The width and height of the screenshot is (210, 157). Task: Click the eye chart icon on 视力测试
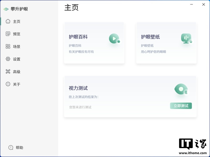tap(181, 89)
